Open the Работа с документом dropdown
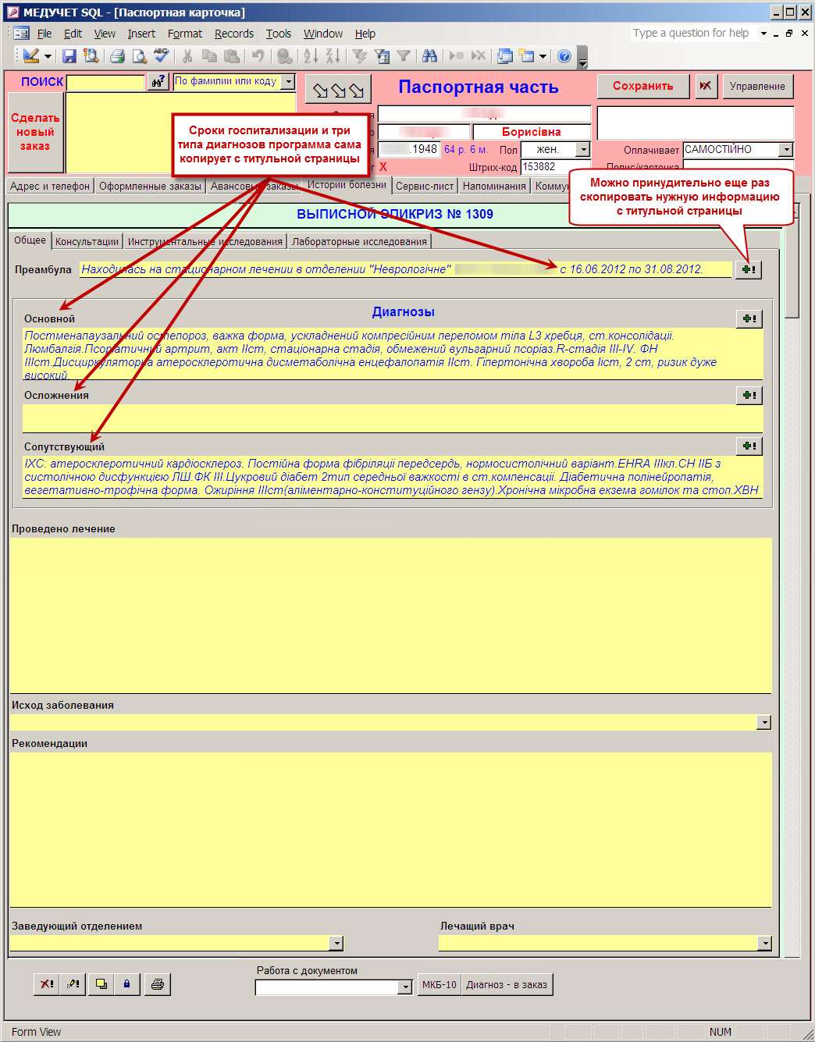This screenshot has height=1042, width=815. (404, 987)
